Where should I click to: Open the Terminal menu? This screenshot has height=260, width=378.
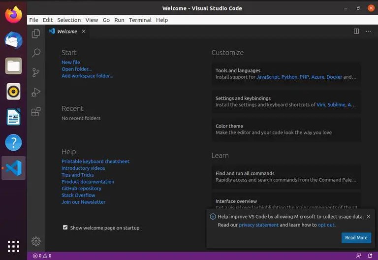(140, 20)
